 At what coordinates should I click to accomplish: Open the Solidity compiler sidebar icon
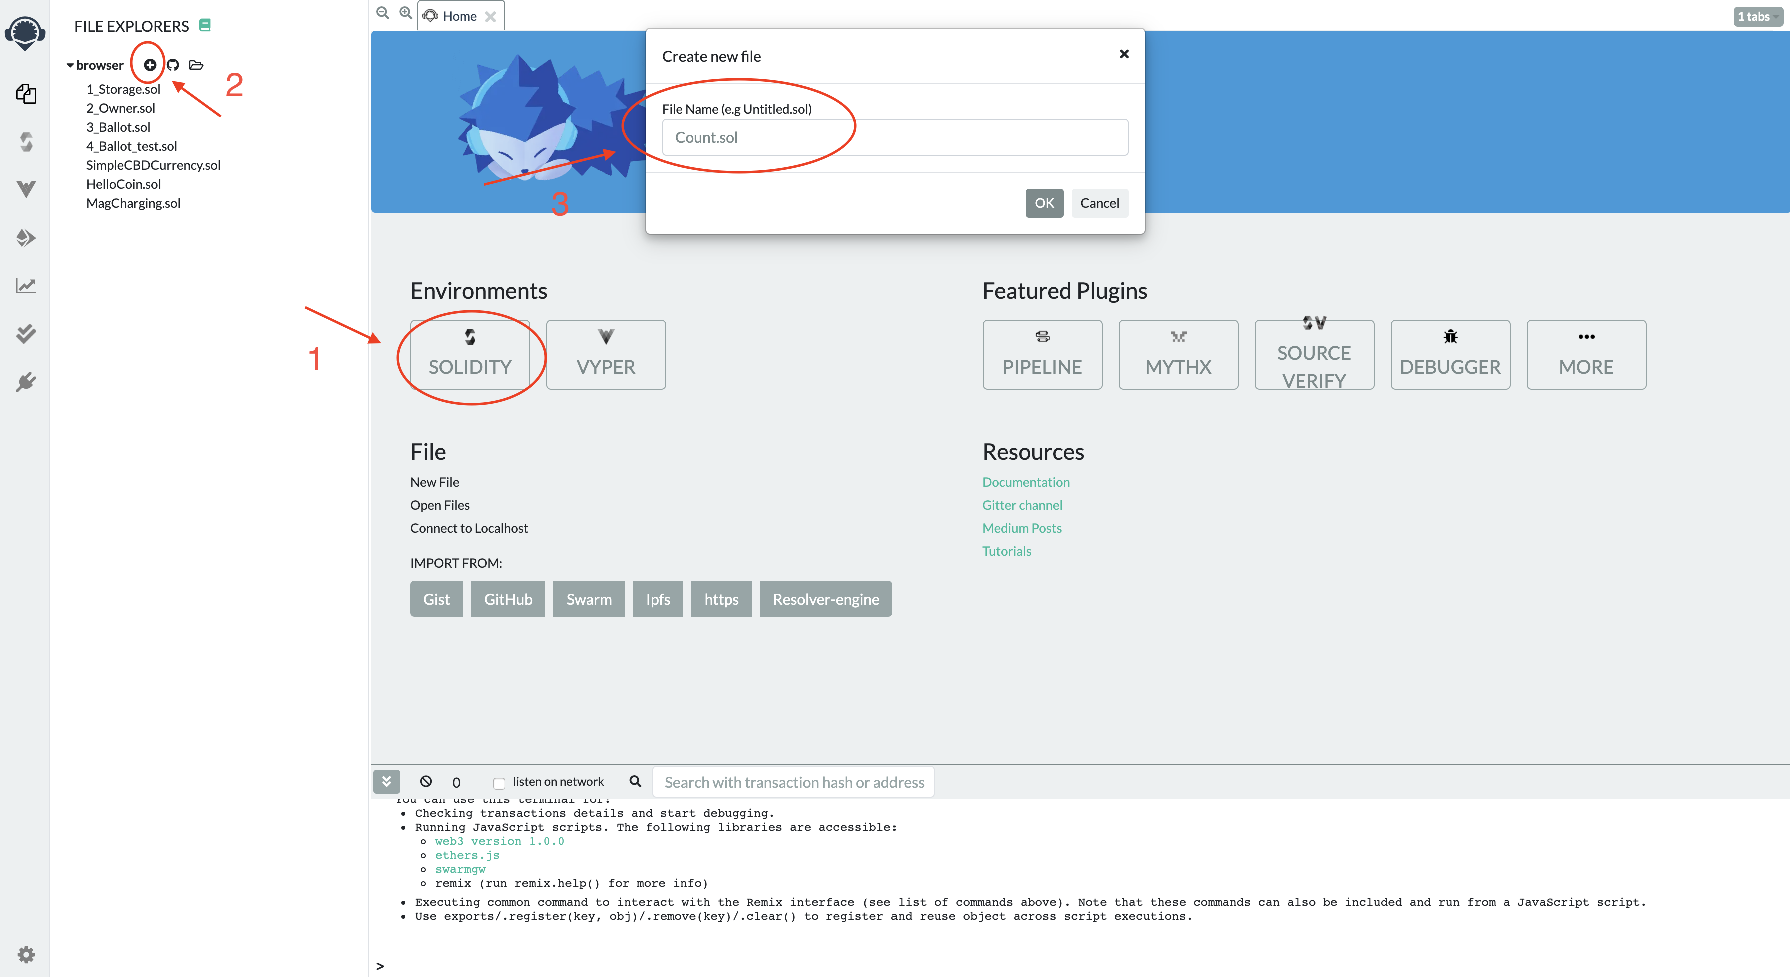[26, 142]
